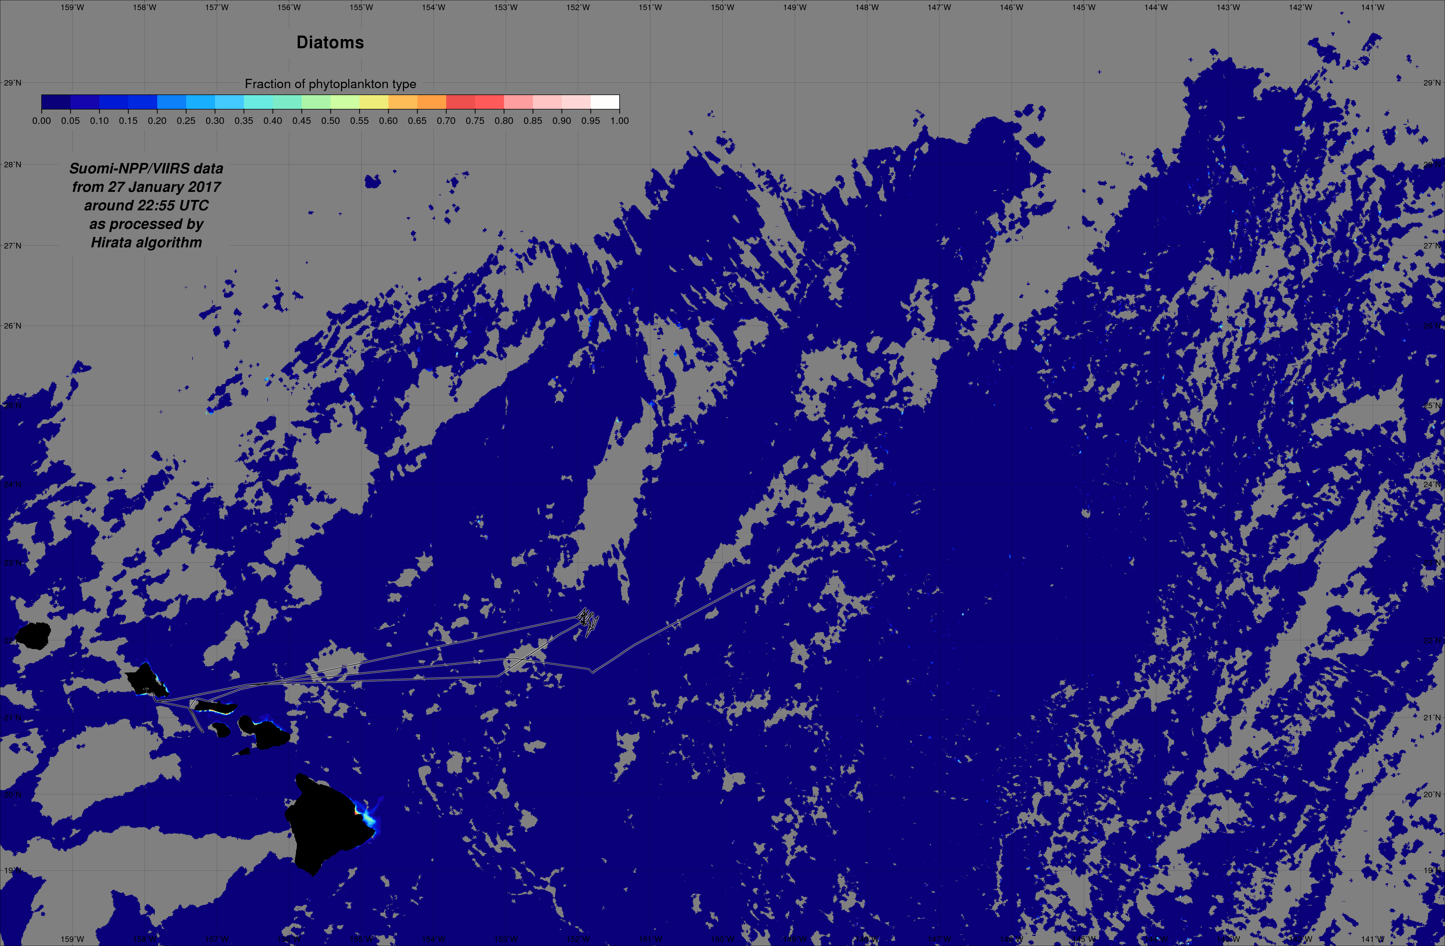Select the 'Suomi-NPP/VIIRS data' annotation line

(x=146, y=168)
